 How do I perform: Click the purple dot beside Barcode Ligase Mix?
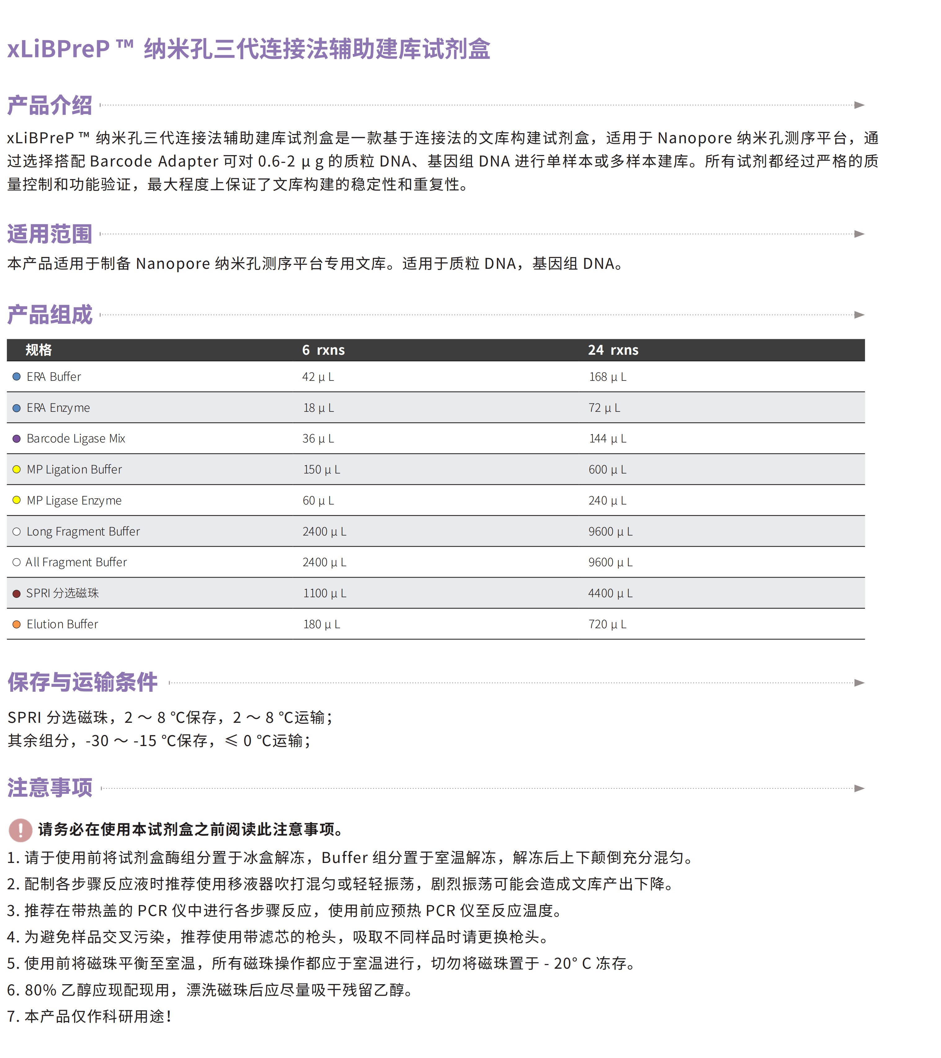coord(16,438)
